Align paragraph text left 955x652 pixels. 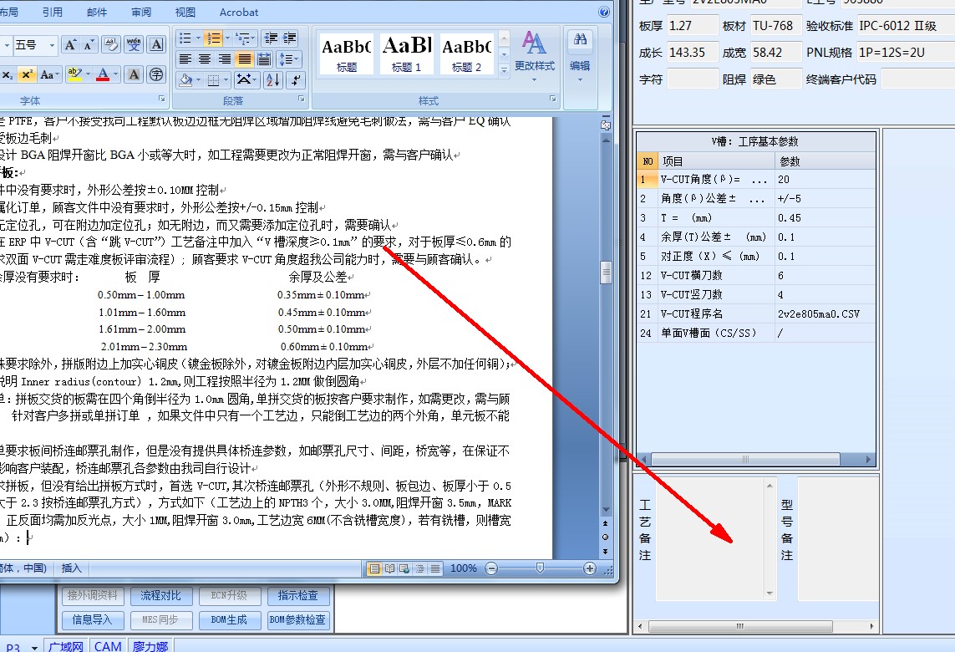[185, 59]
